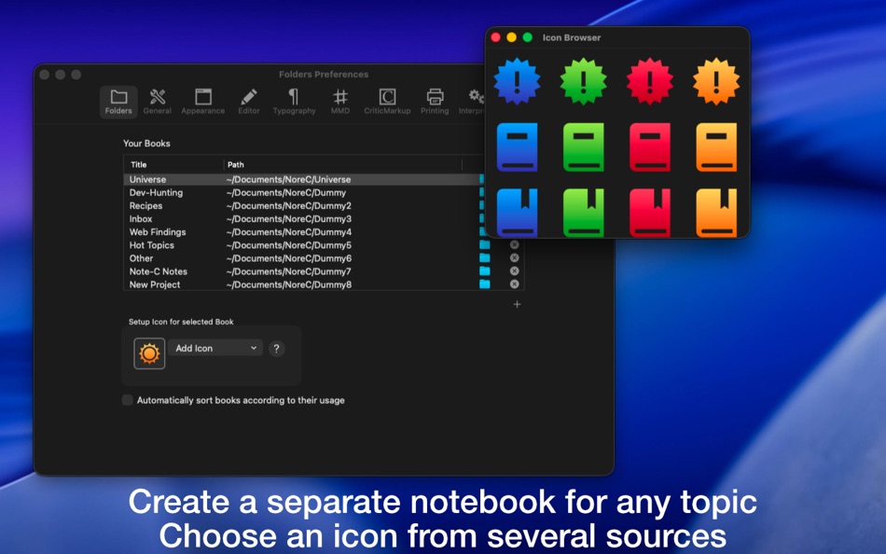This screenshot has height=554, width=886.
Task: Add a new book with the plus button
Action: pyautogui.click(x=516, y=303)
